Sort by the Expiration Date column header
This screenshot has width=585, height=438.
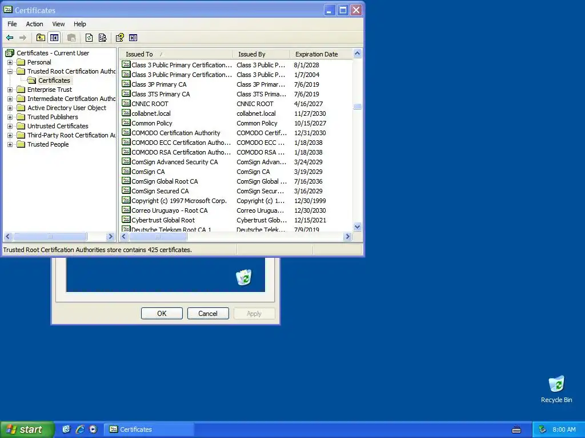pos(321,54)
